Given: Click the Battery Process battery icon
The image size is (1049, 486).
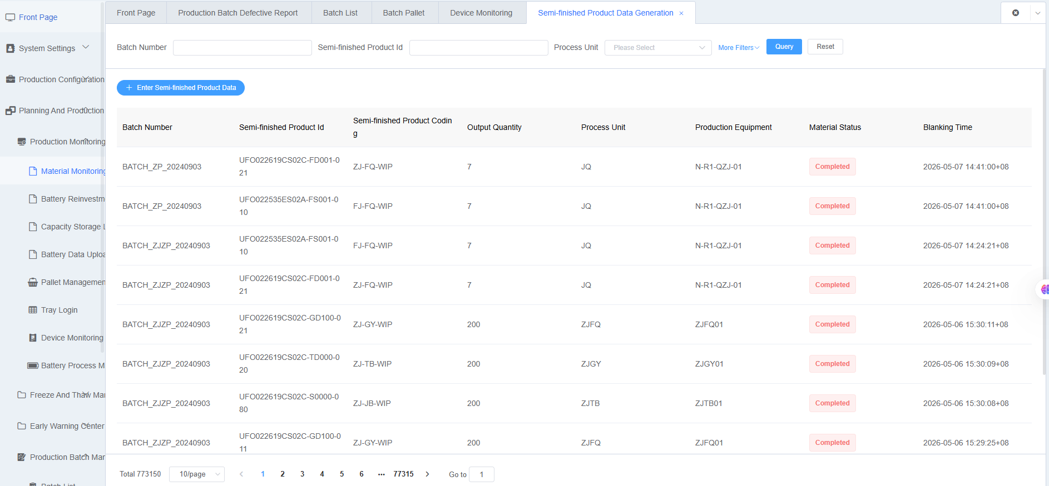Looking at the screenshot, I should (x=33, y=365).
